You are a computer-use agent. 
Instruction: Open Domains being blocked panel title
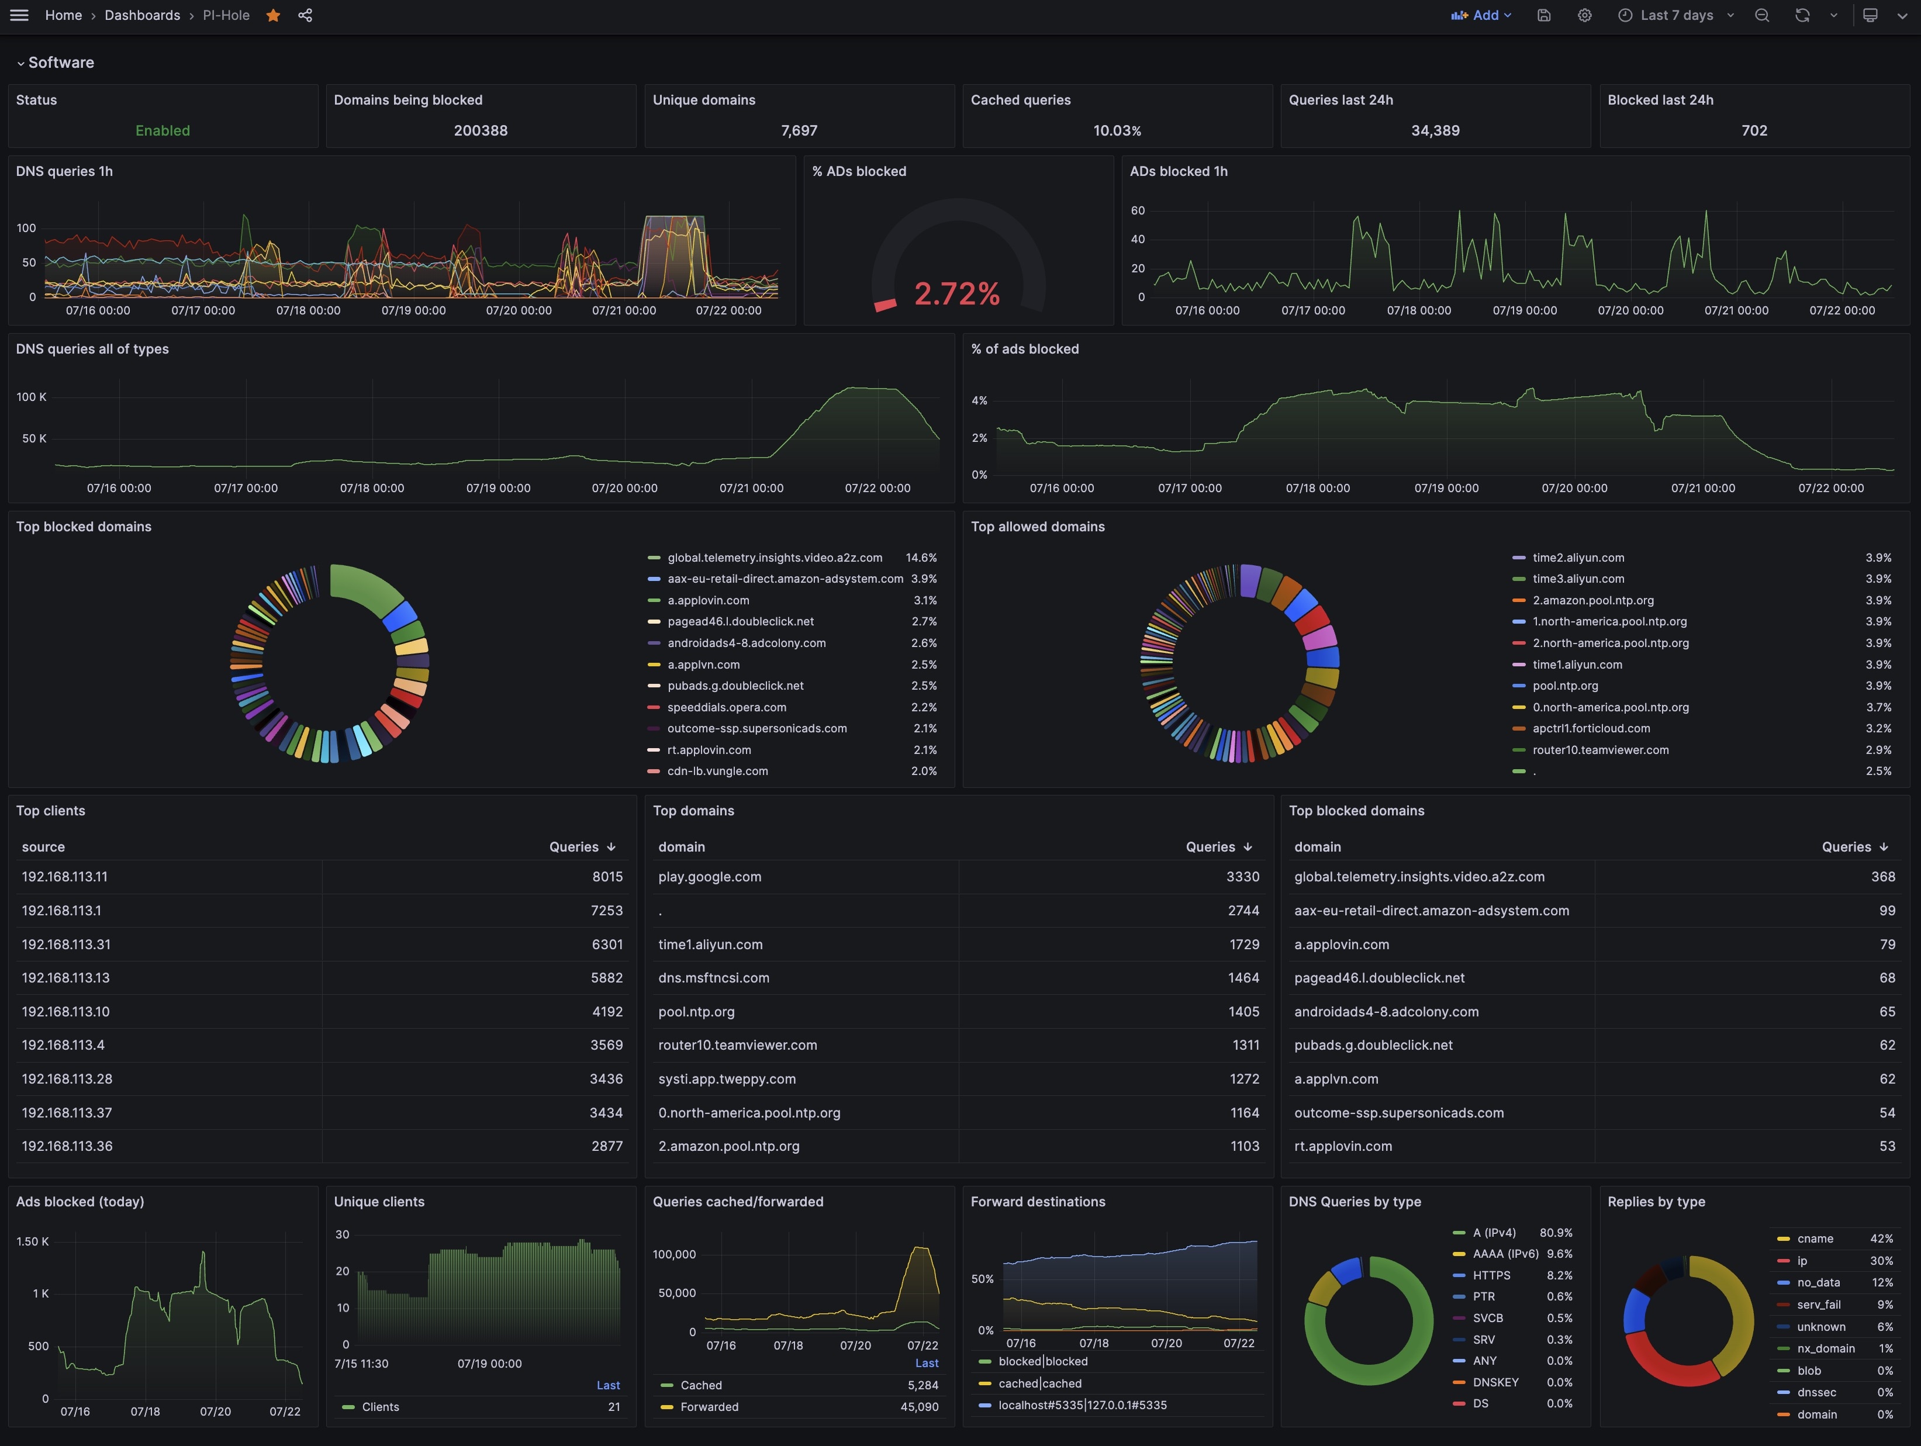[x=408, y=100]
